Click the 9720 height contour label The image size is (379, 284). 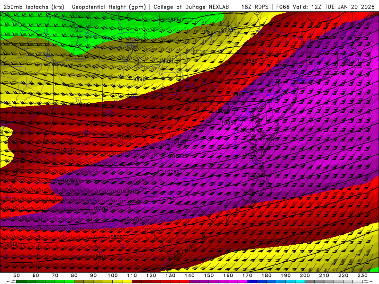[x=227, y=30]
